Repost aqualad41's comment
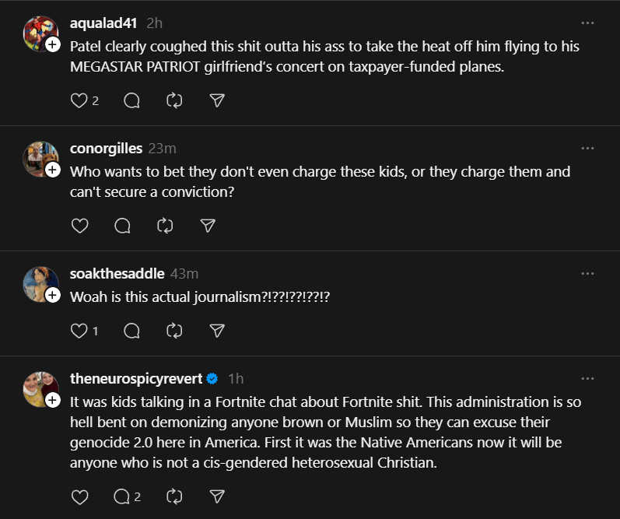Image resolution: width=620 pixels, height=519 pixels. click(174, 100)
